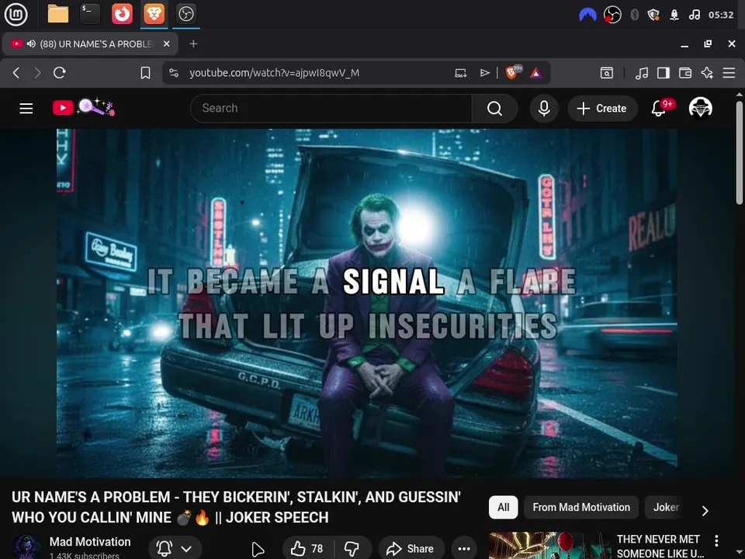Show next filter chips arrow
This screenshot has width=745, height=559.
pyautogui.click(x=705, y=511)
